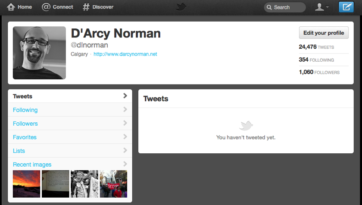Click the chevron on the Favorites row
This screenshot has height=205, width=362.
[x=125, y=137]
